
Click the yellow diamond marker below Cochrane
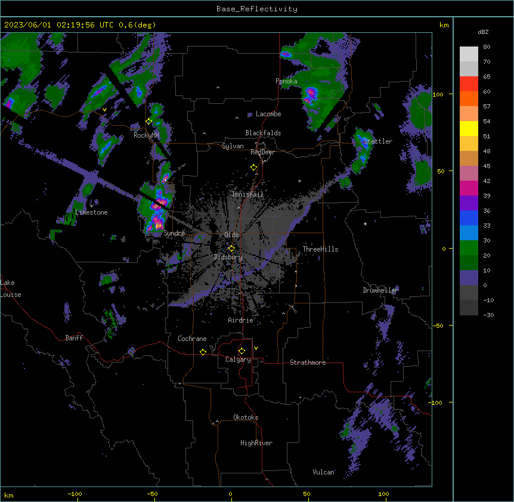point(203,352)
